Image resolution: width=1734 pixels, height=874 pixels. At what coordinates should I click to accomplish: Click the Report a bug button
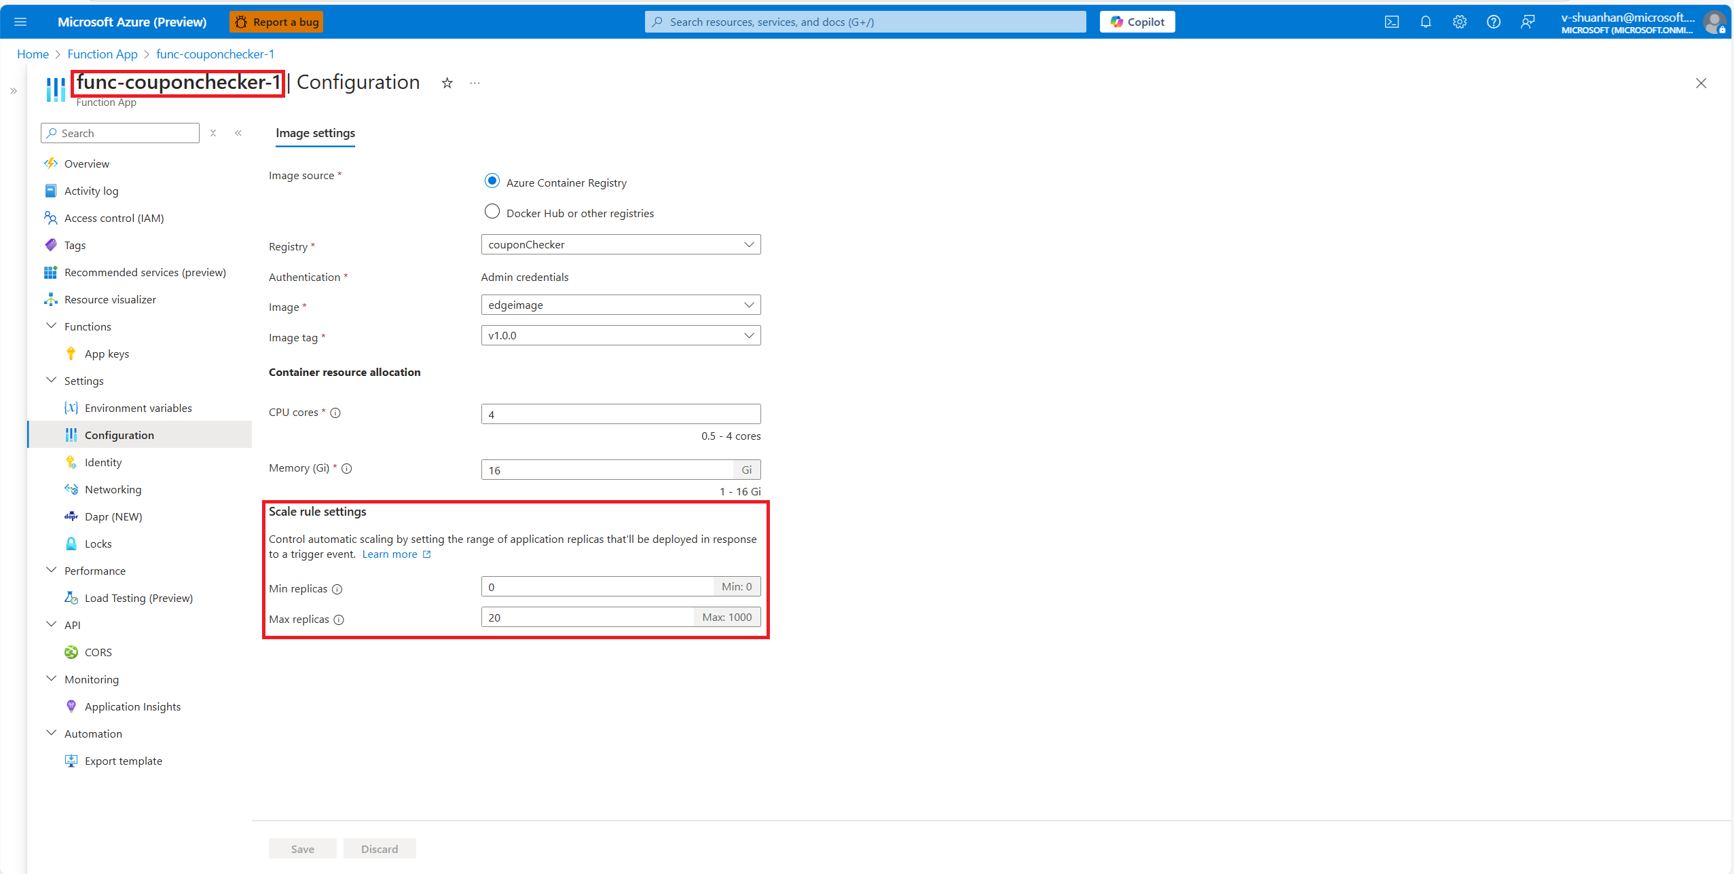click(276, 22)
